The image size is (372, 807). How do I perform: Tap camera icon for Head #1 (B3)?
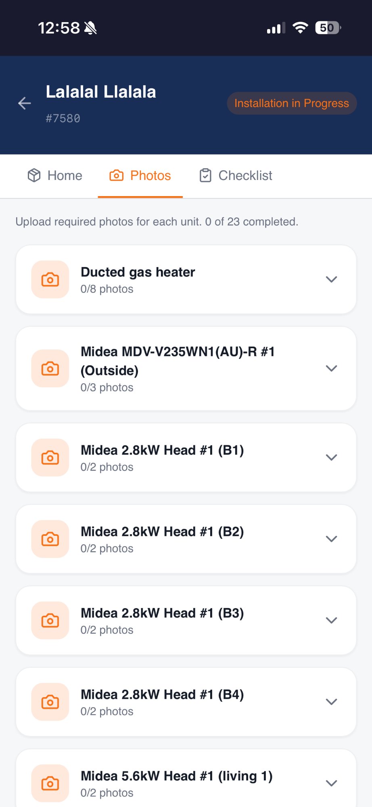pos(50,621)
